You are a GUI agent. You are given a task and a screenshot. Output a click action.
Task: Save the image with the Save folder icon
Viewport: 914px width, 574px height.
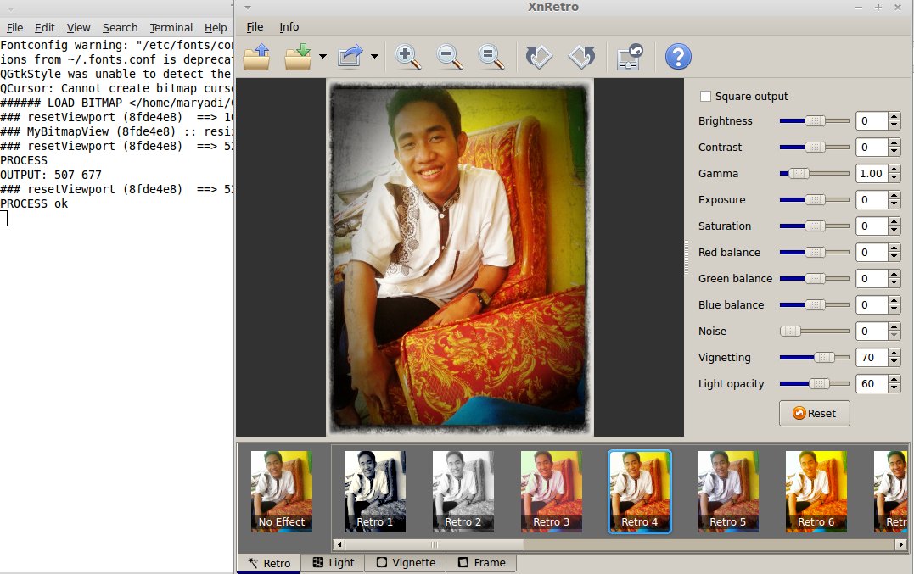coord(298,57)
